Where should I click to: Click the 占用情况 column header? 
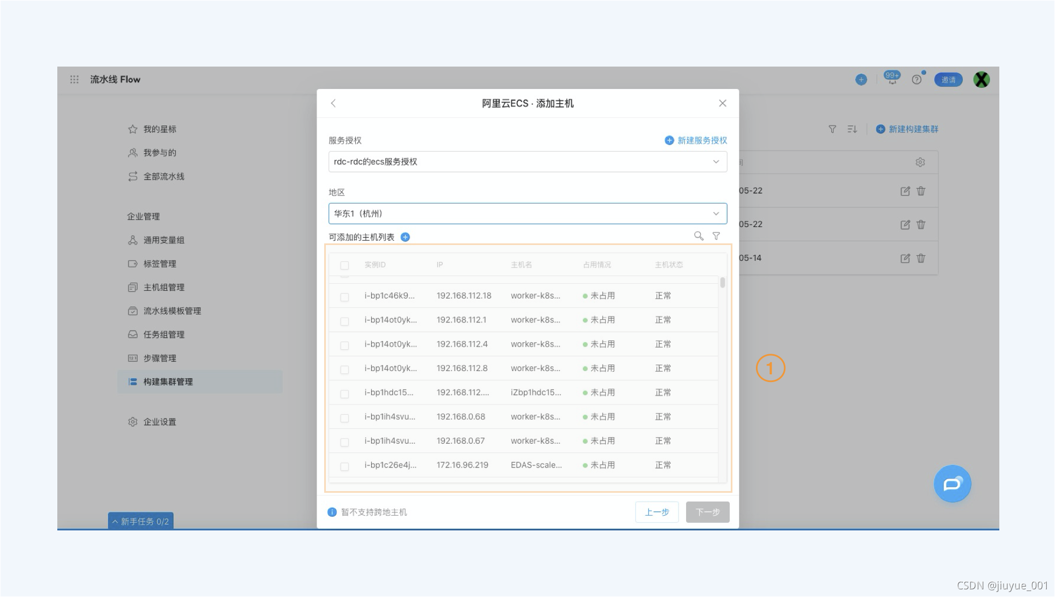point(597,265)
